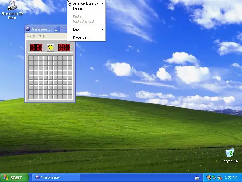Reveal the top-right corner cell of the minefield
Viewport: 242px width, 182px height.
(x=70, y=58)
